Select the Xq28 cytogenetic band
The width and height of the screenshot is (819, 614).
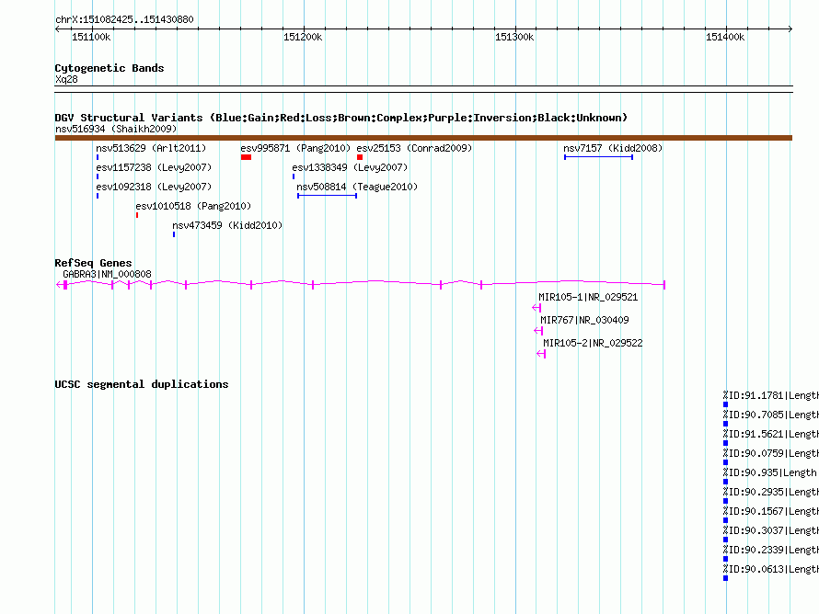point(66,79)
